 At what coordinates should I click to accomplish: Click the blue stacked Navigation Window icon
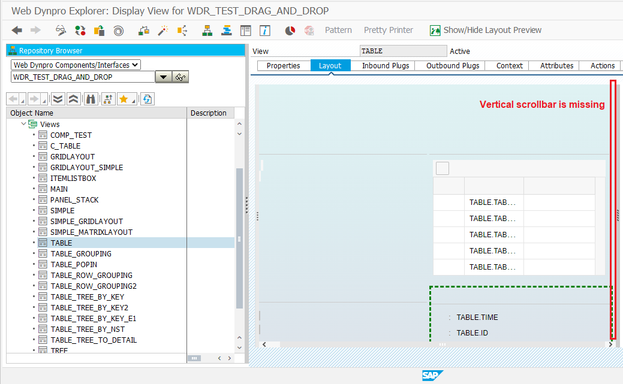click(227, 30)
